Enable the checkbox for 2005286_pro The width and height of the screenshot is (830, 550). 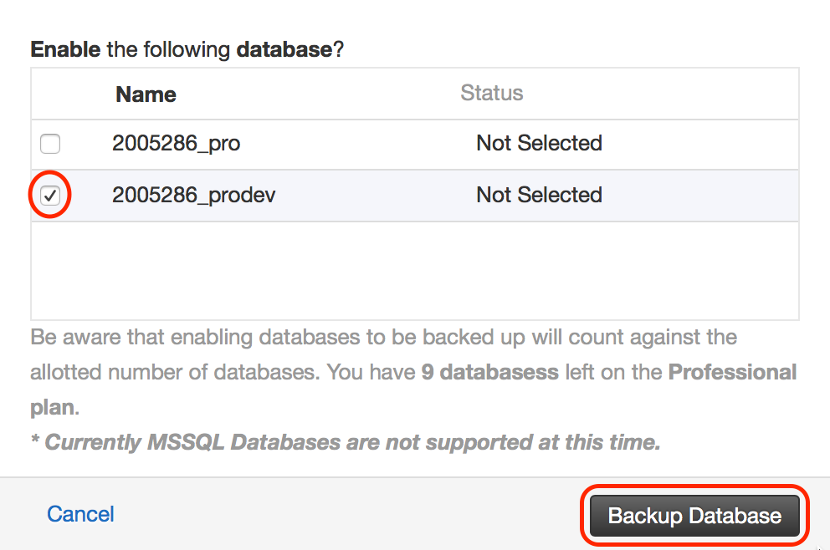50,144
